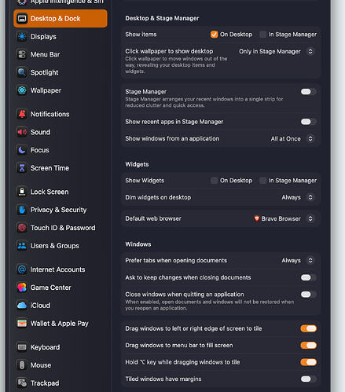Check Show items In Stage Manager checkbox

pos(262,35)
